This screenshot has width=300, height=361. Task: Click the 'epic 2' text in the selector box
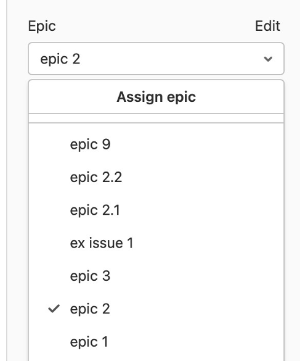click(60, 59)
